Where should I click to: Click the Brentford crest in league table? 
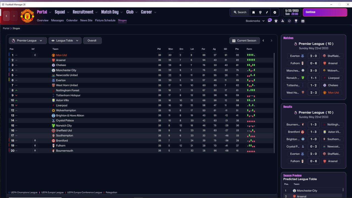(x=53, y=141)
